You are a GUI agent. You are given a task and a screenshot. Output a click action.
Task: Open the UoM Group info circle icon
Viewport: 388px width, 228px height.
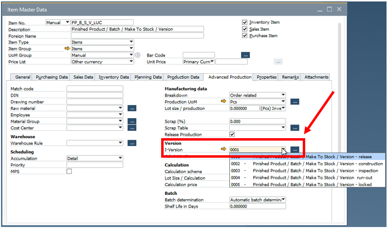[138, 55]
